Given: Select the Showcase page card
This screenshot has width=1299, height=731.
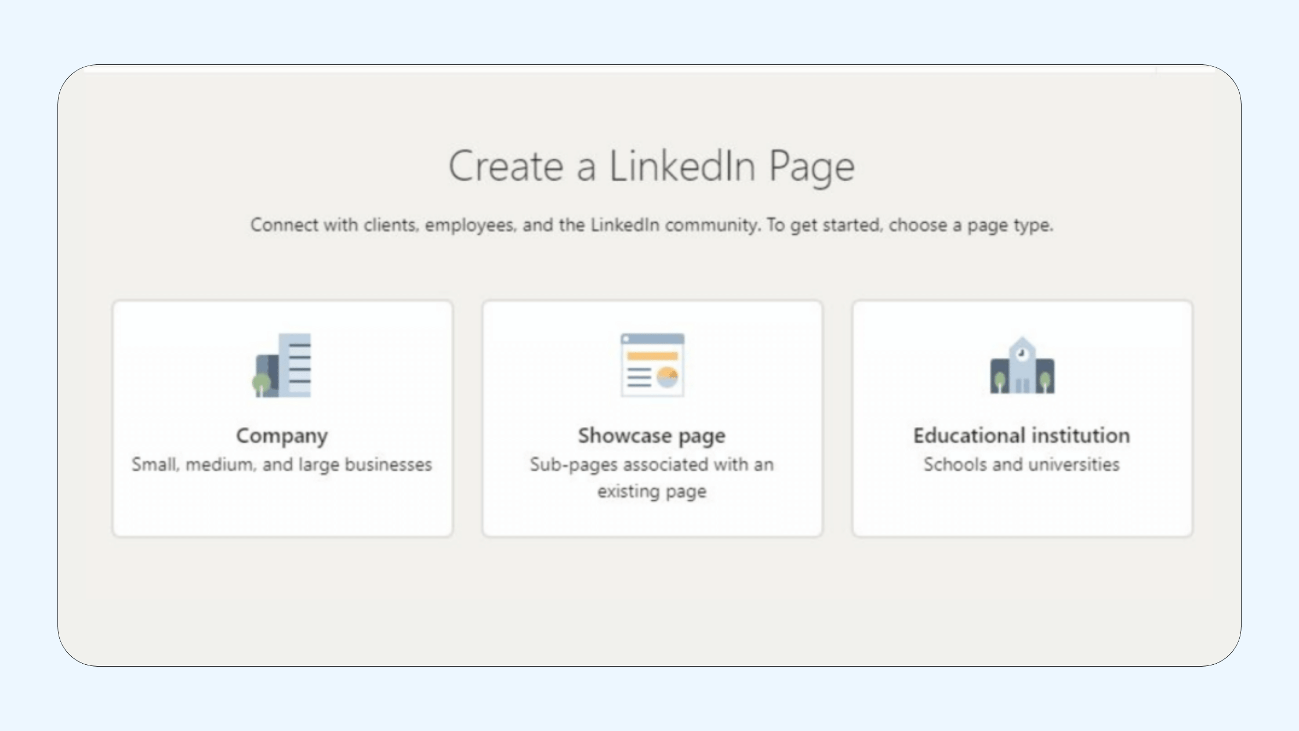Looking at the screenshot, I should 652,418.
